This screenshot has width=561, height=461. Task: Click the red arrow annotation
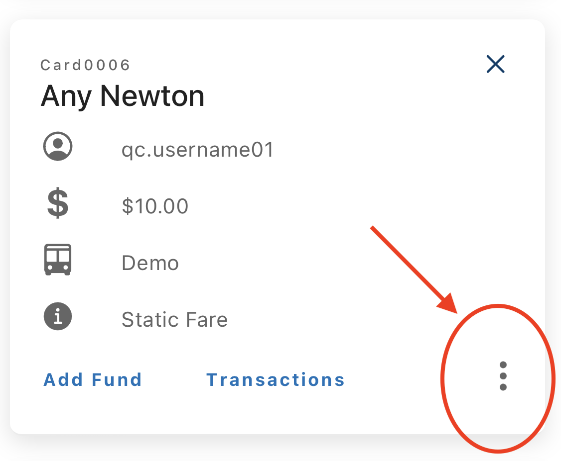pos(414,270)
